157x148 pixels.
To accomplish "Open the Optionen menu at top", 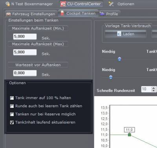I will (x=121, y=4).
